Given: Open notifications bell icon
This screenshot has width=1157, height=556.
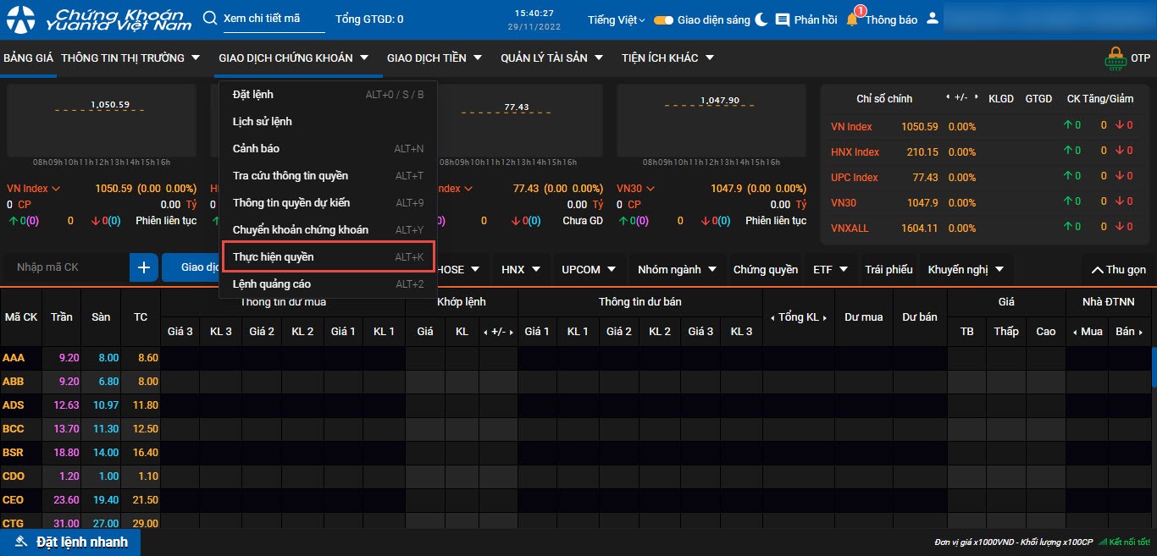Looking at the screenshot, I should 852,19.
